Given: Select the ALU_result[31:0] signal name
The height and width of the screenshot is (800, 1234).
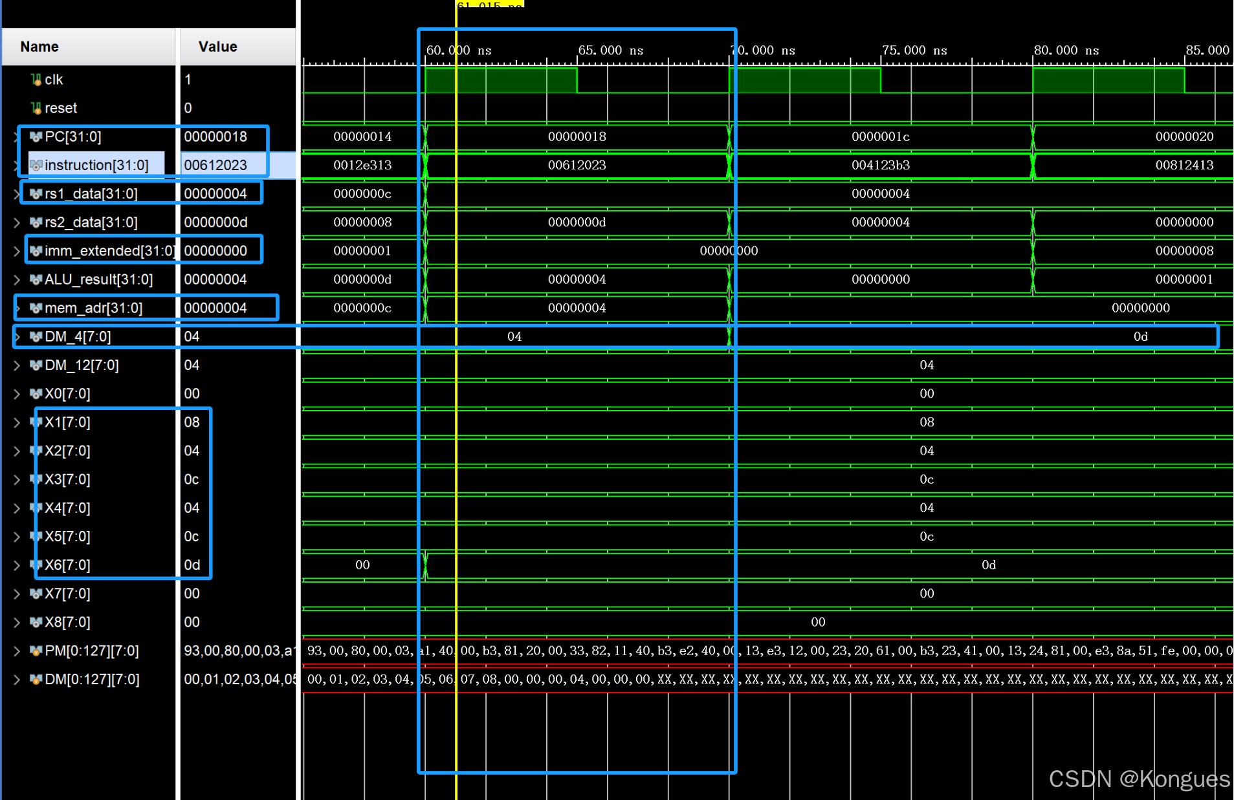Looking at the screenshot, I should 98,279.
